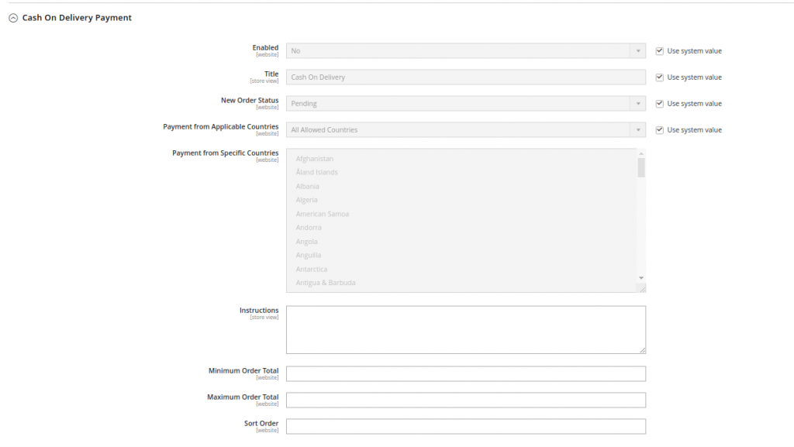Select American Samoa in the countries list

pos(323,214)
